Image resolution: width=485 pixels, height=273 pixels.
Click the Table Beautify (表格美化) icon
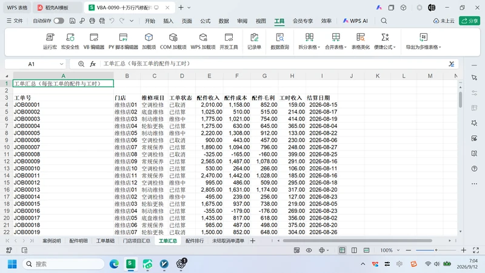[360, 41]
